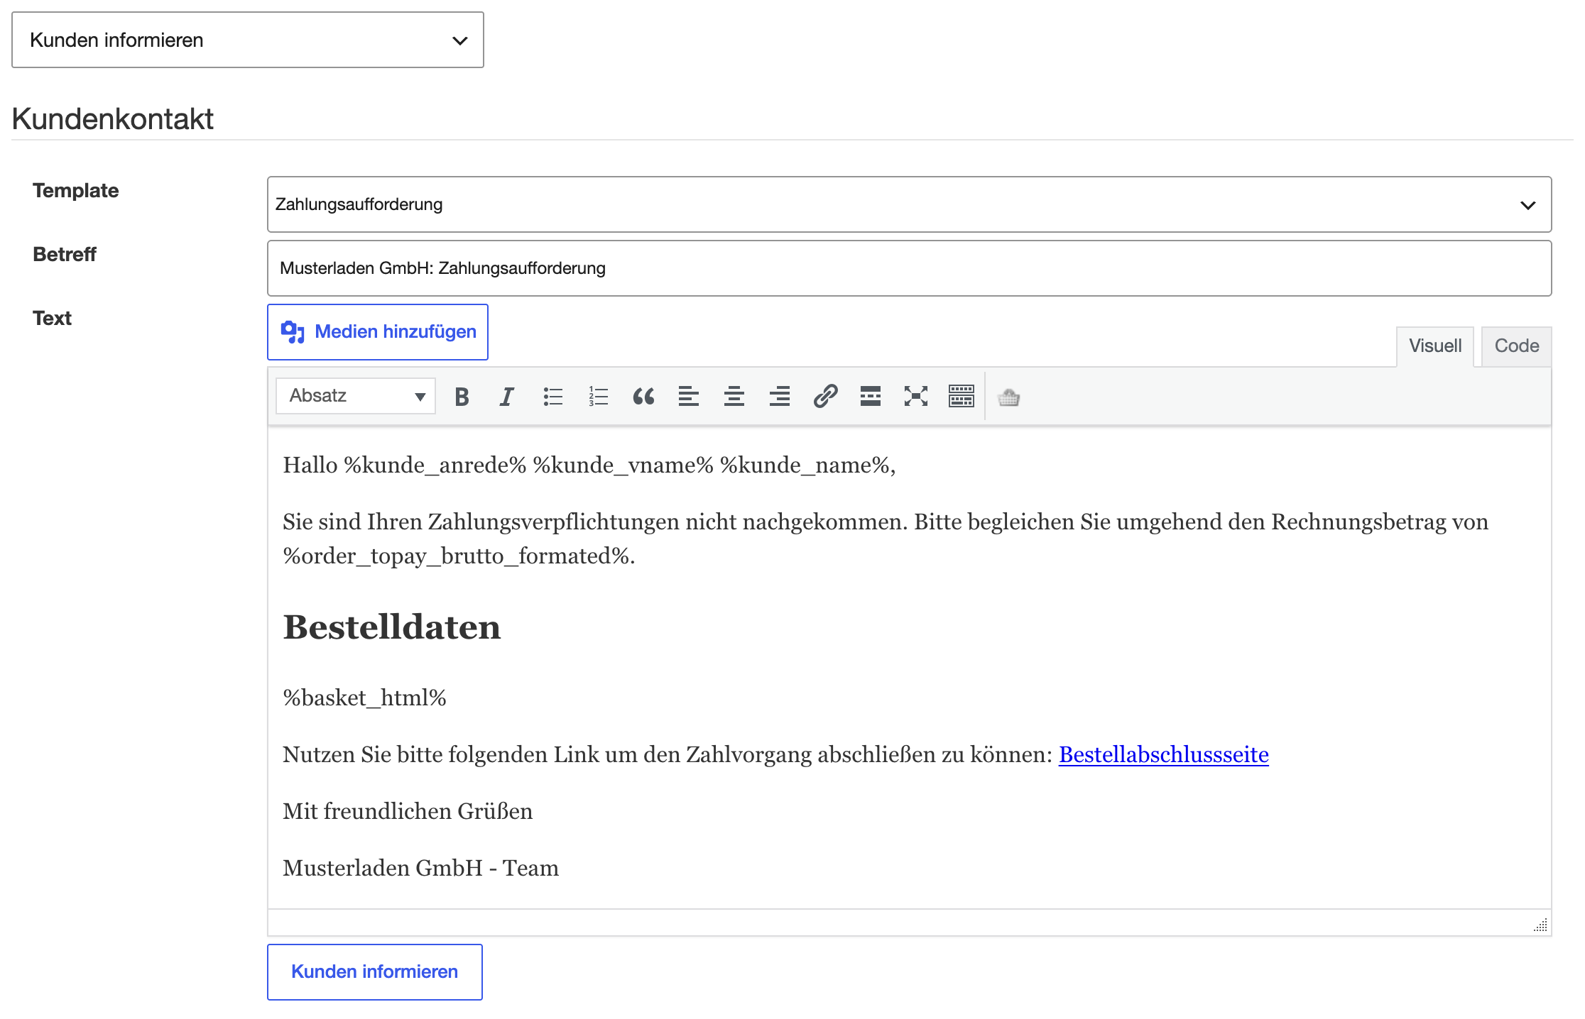Insert a bulleted list
This screenshot has width=1585, height=1019.
pyautogui.click(x=552, y=397)
